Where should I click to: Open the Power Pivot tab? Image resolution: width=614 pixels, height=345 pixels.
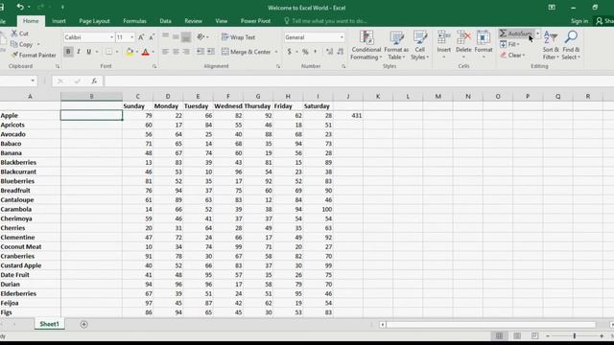pos(255,21)
